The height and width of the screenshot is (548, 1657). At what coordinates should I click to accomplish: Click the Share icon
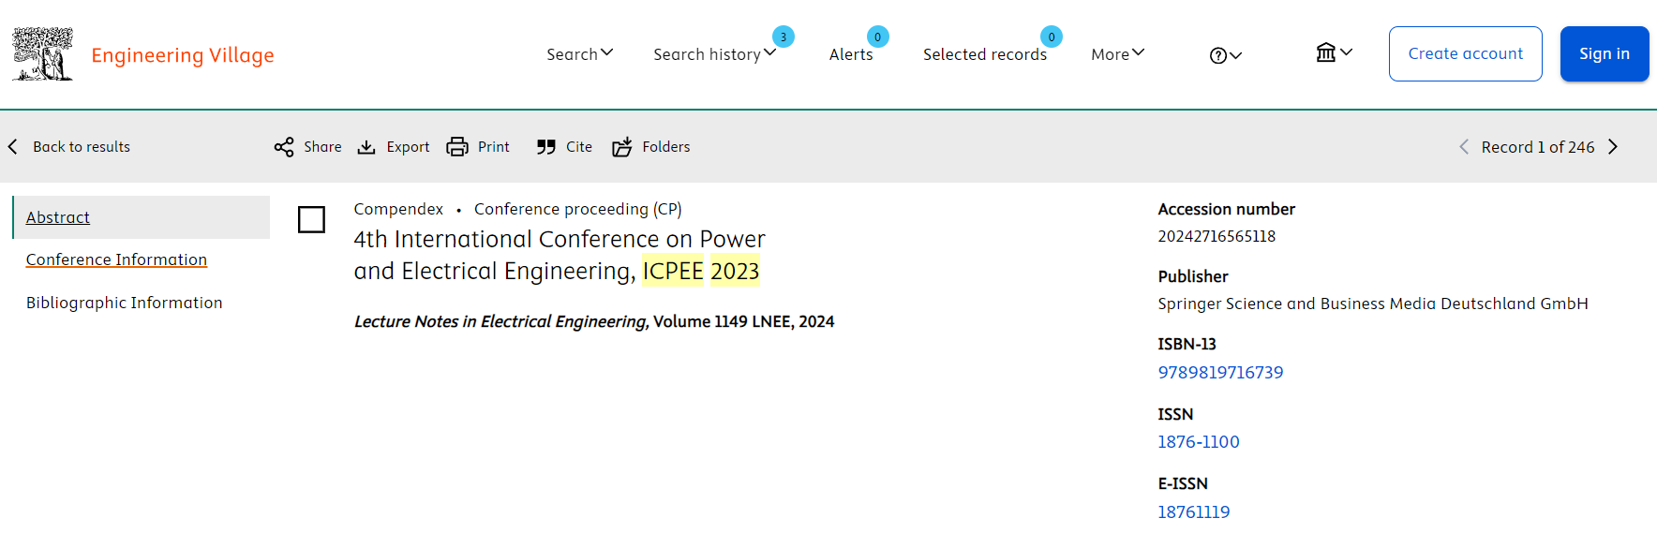[284, 147]
